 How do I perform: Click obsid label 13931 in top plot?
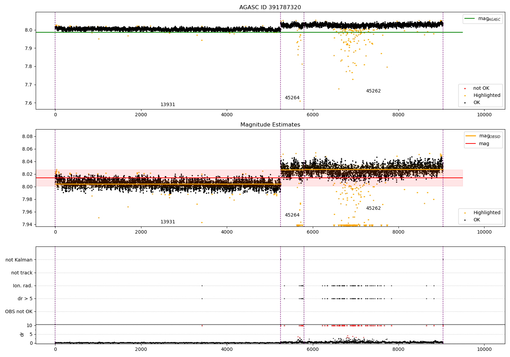coord(168,105)
